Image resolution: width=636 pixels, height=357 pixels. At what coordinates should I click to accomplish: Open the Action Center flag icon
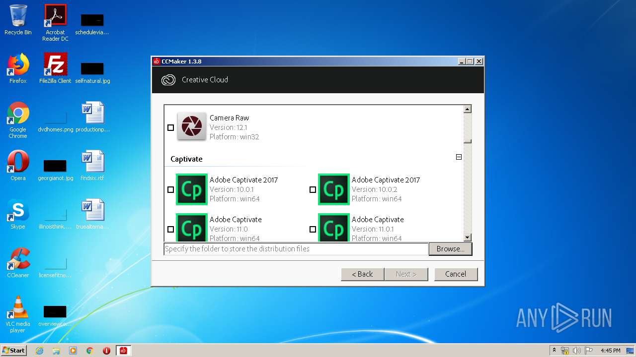click(588, 351)
